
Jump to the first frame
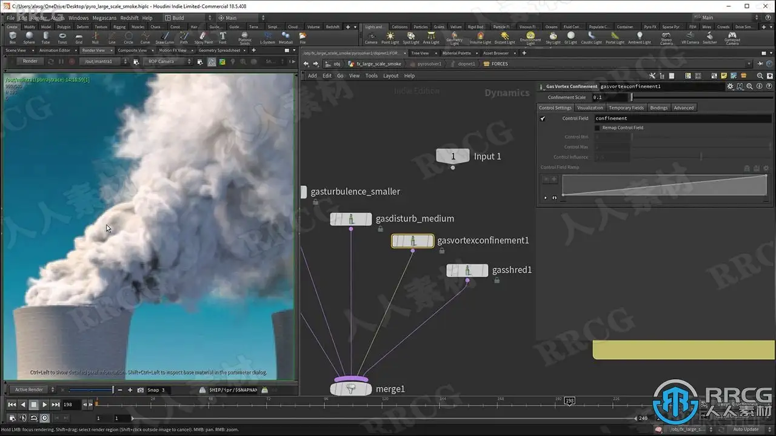coord(12,405)
